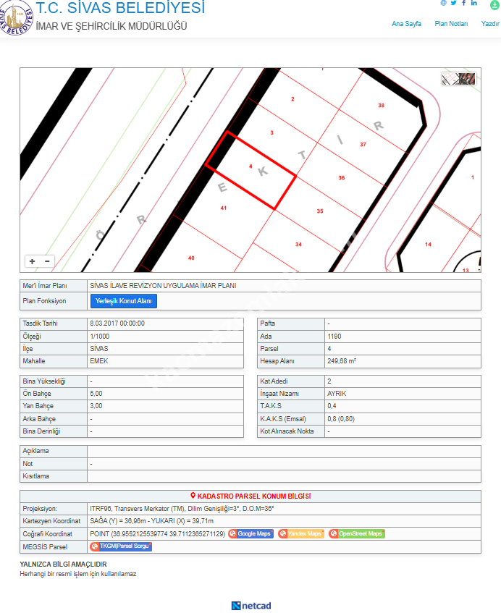Zoom out on the parcel map
The image size is (501, 613).
48,261
